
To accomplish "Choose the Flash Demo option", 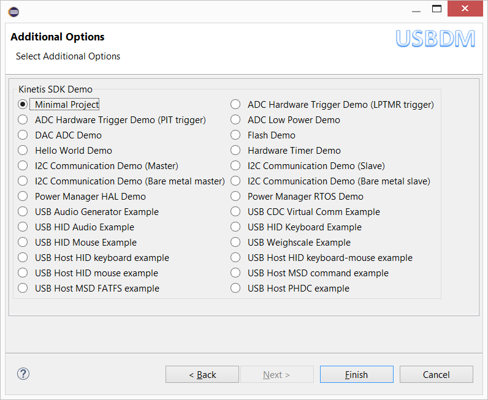I will pyautogui.click(x=235, y=135).
